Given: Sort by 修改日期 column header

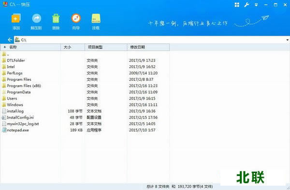Looking at the screenshot, I should (148, 47).
